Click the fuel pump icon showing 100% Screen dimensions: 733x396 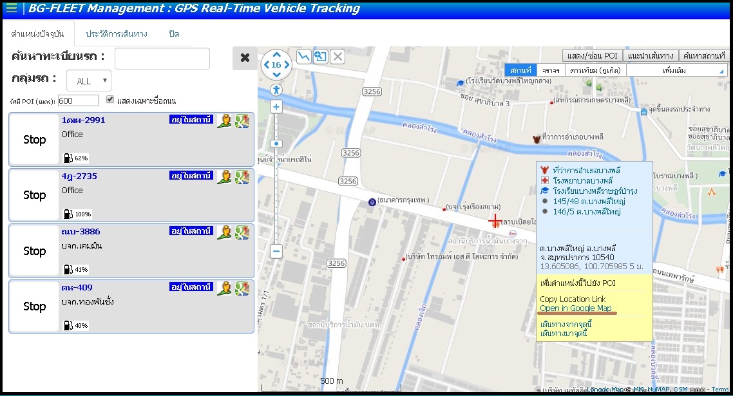pos(68,214)
